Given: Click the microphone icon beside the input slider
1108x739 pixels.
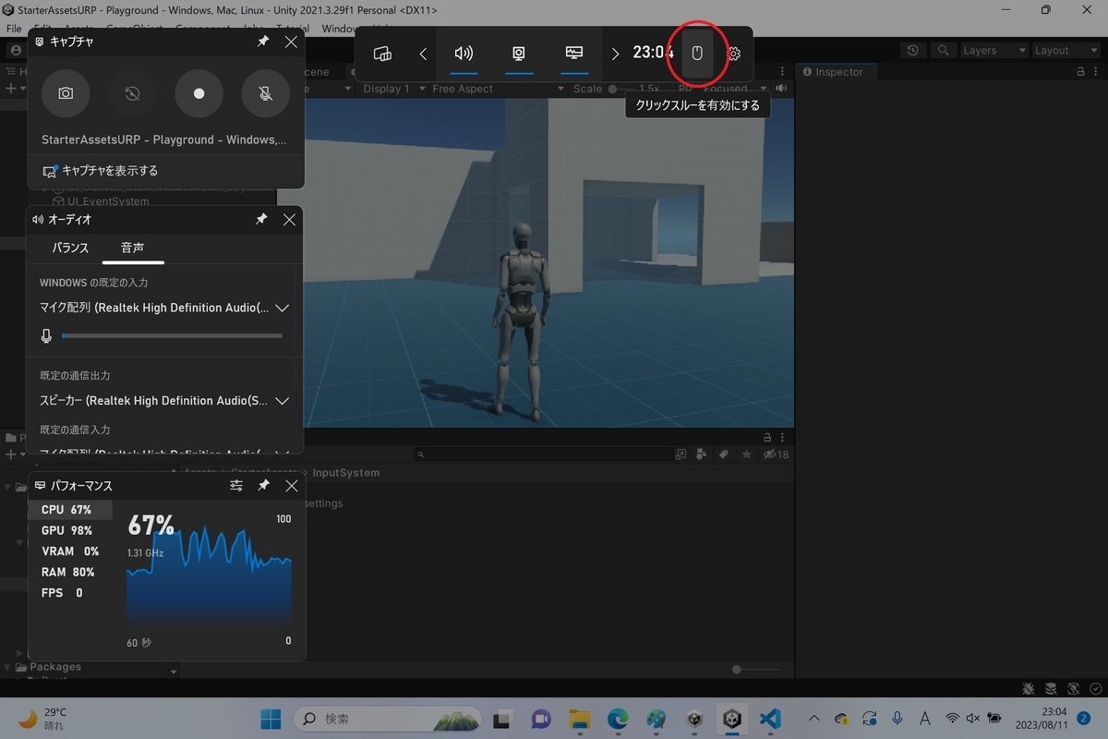Looking at the screenshot, I should [x=46, y=336].
